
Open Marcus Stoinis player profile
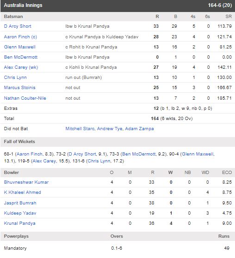click(19, 88)
